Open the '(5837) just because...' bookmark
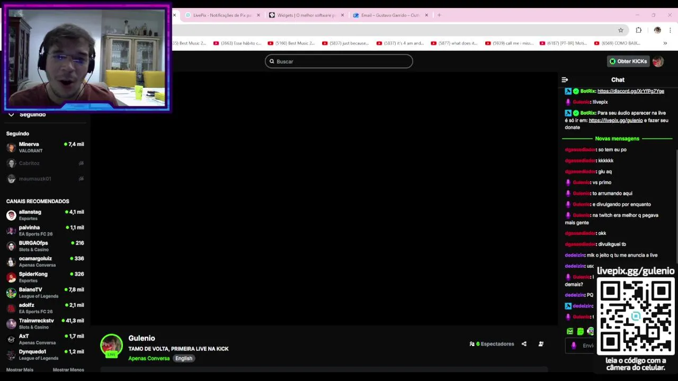The width and height of the screenshot is (678, 381). (345, 43)
